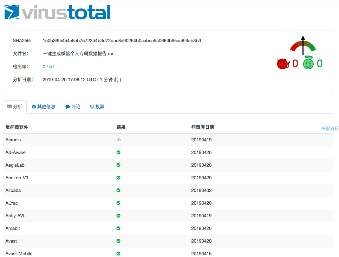
Task: Click Arcabit green check result icon
Action: click(118, 228)
